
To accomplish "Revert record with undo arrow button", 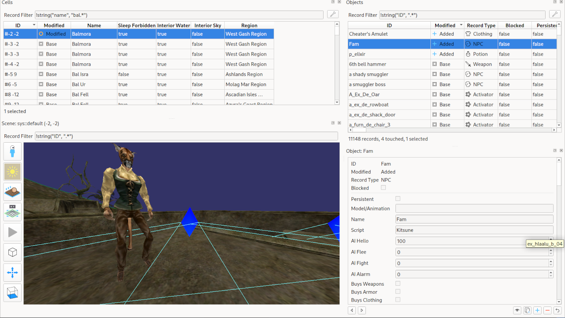I will 558,310.
